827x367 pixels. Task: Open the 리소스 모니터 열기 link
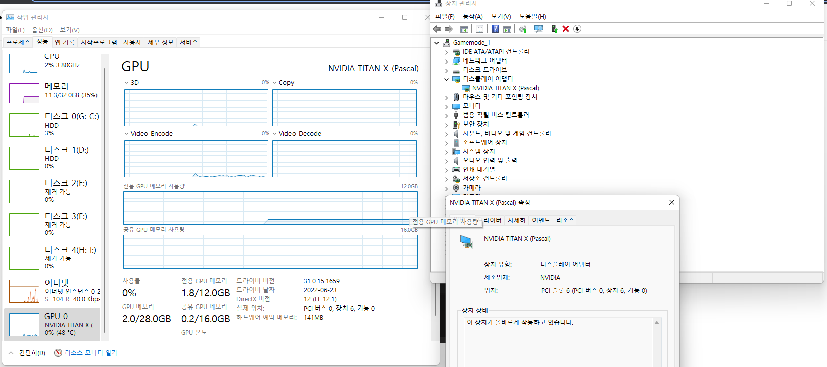coord(90,353)
